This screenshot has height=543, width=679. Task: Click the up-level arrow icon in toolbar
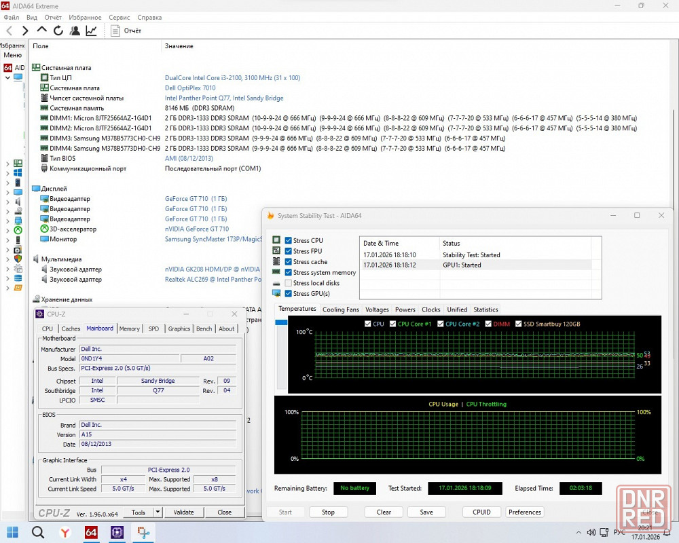coord(41,31)
